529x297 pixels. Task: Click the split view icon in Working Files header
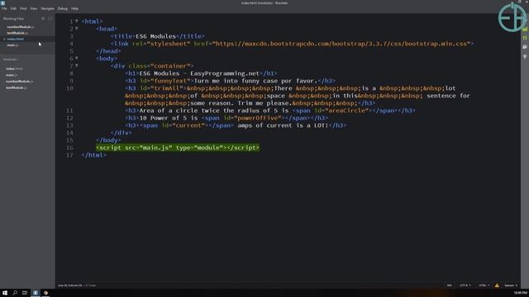[x=50, y=18]
